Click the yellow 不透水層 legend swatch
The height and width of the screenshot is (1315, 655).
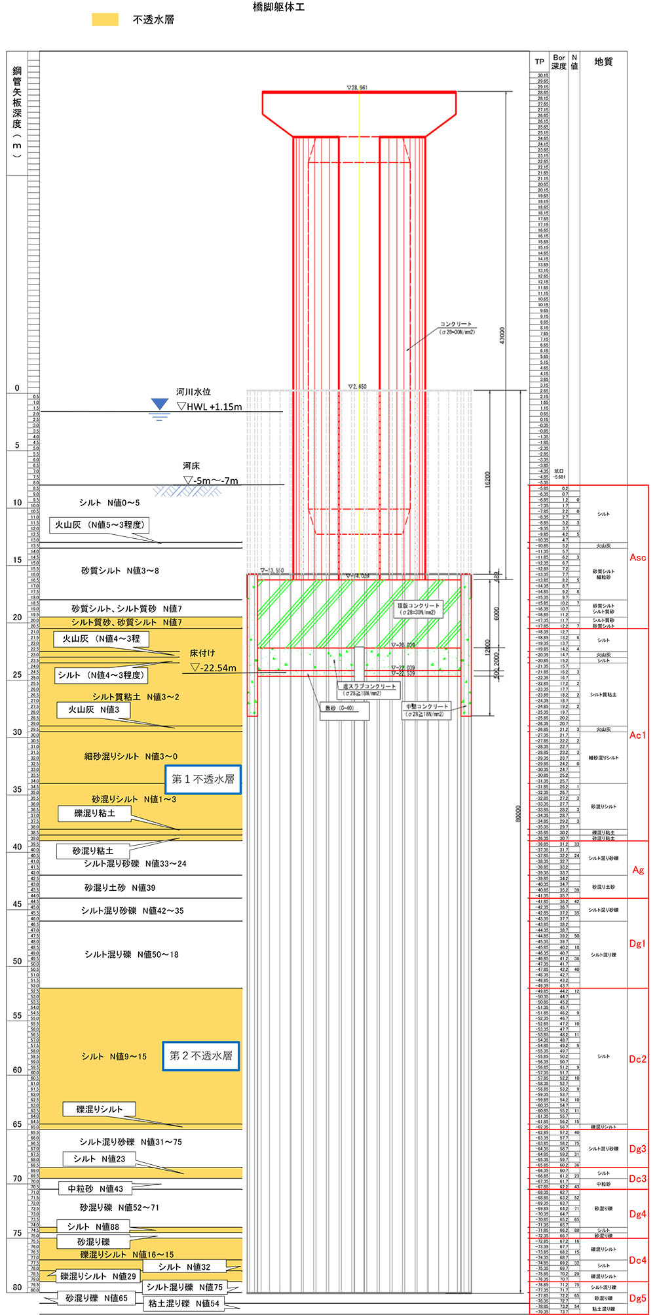[105, 20]
